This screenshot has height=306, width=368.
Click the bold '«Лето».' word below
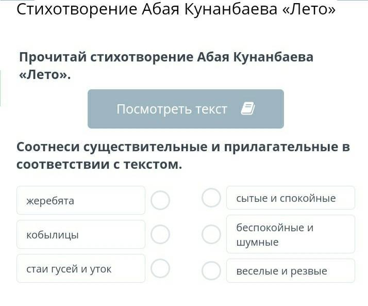pyautogui.click(x=44, y=75)
